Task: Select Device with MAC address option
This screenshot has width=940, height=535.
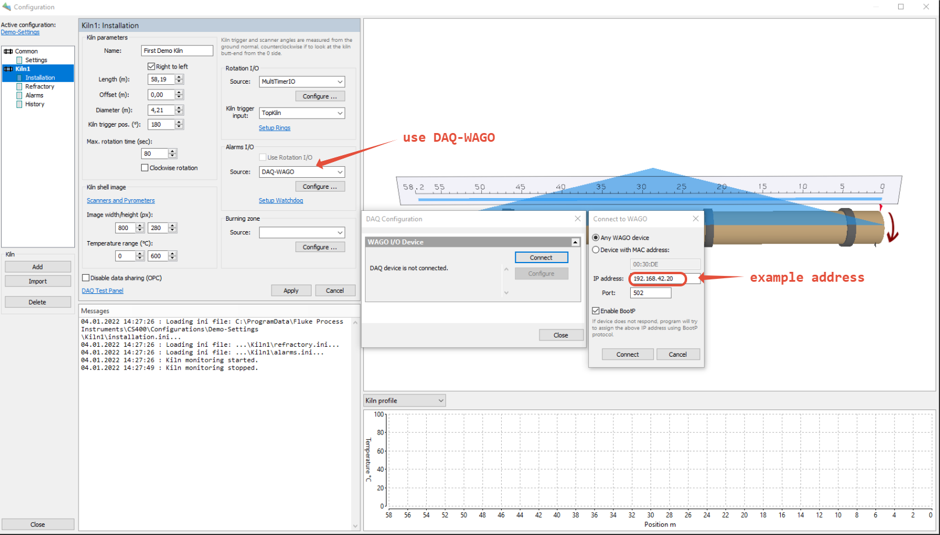Action: [596, 250]
